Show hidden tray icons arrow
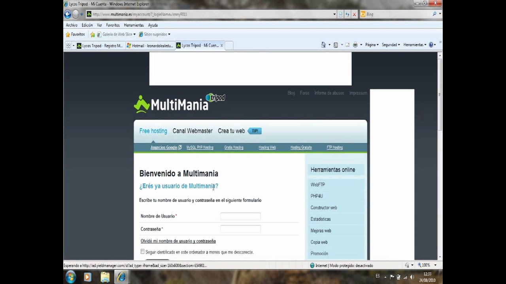 pos(386,277)
